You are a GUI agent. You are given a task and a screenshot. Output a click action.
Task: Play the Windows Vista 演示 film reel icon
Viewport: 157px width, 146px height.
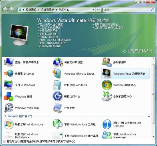pyautogui.click(x=9, y=108)
